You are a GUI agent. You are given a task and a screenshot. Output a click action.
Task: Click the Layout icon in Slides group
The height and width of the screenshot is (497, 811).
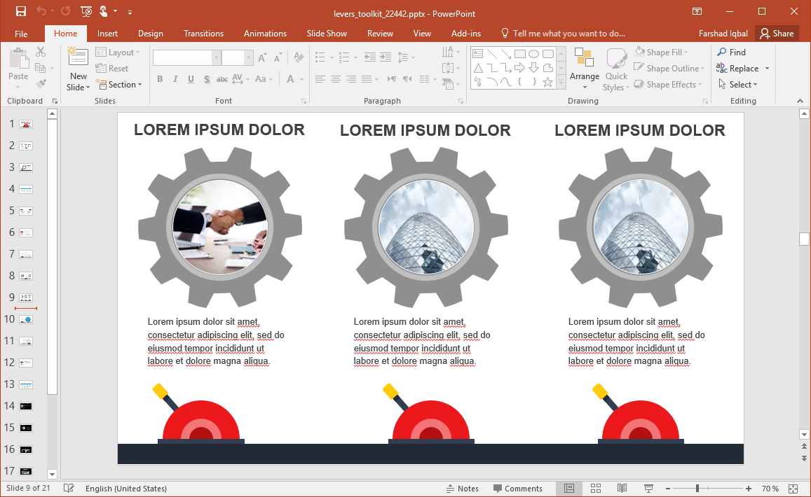118,52
